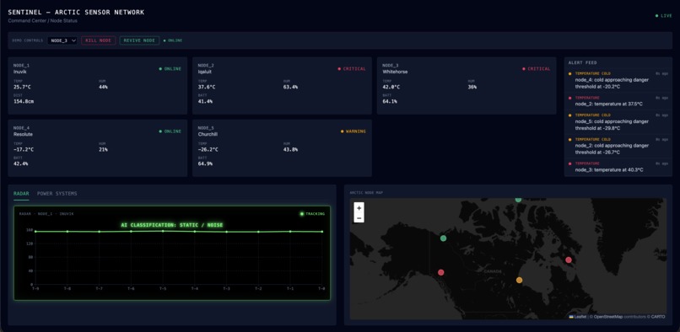Click the 42.0°C temperature value on NODE_3
The height and width of the screenshot is (332, 680).
(x=391, y=87)
